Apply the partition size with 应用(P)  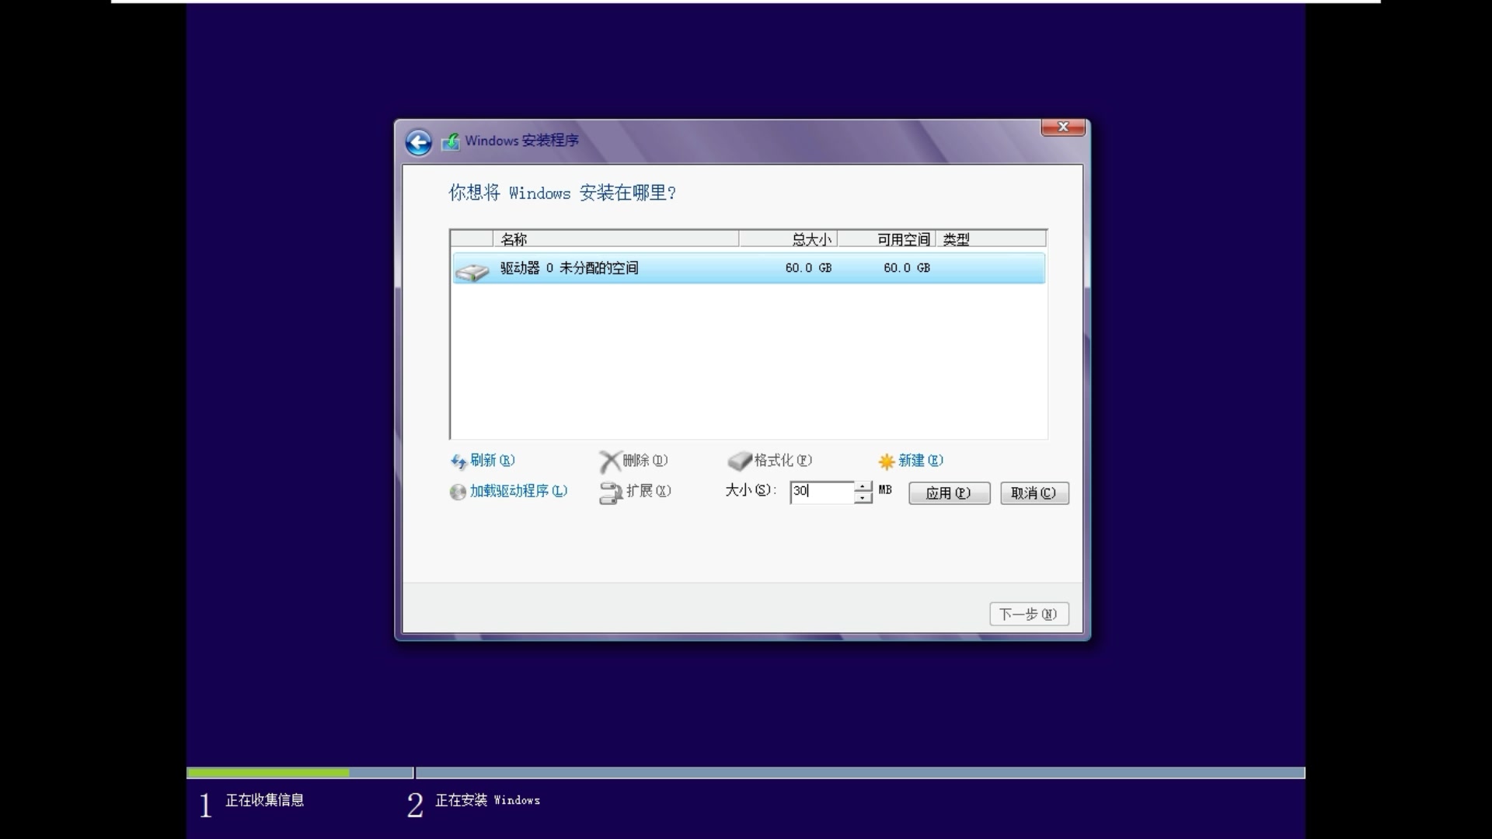click(950, 493)
